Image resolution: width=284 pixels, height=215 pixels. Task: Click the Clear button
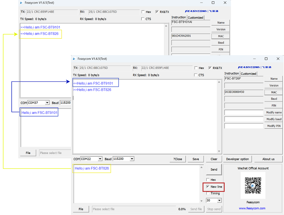(214, 159)
